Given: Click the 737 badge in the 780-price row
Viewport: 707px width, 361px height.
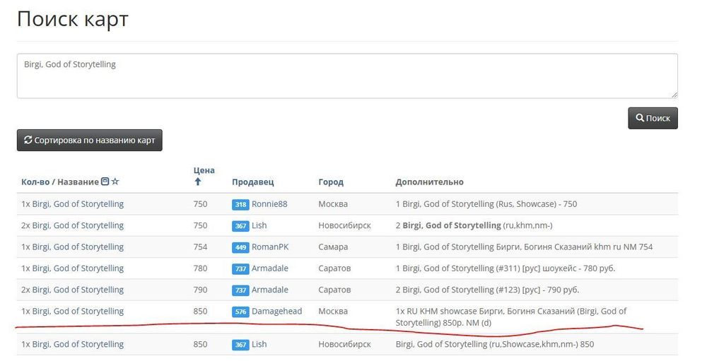Looking at the screenshot, I should click(240, 269).
